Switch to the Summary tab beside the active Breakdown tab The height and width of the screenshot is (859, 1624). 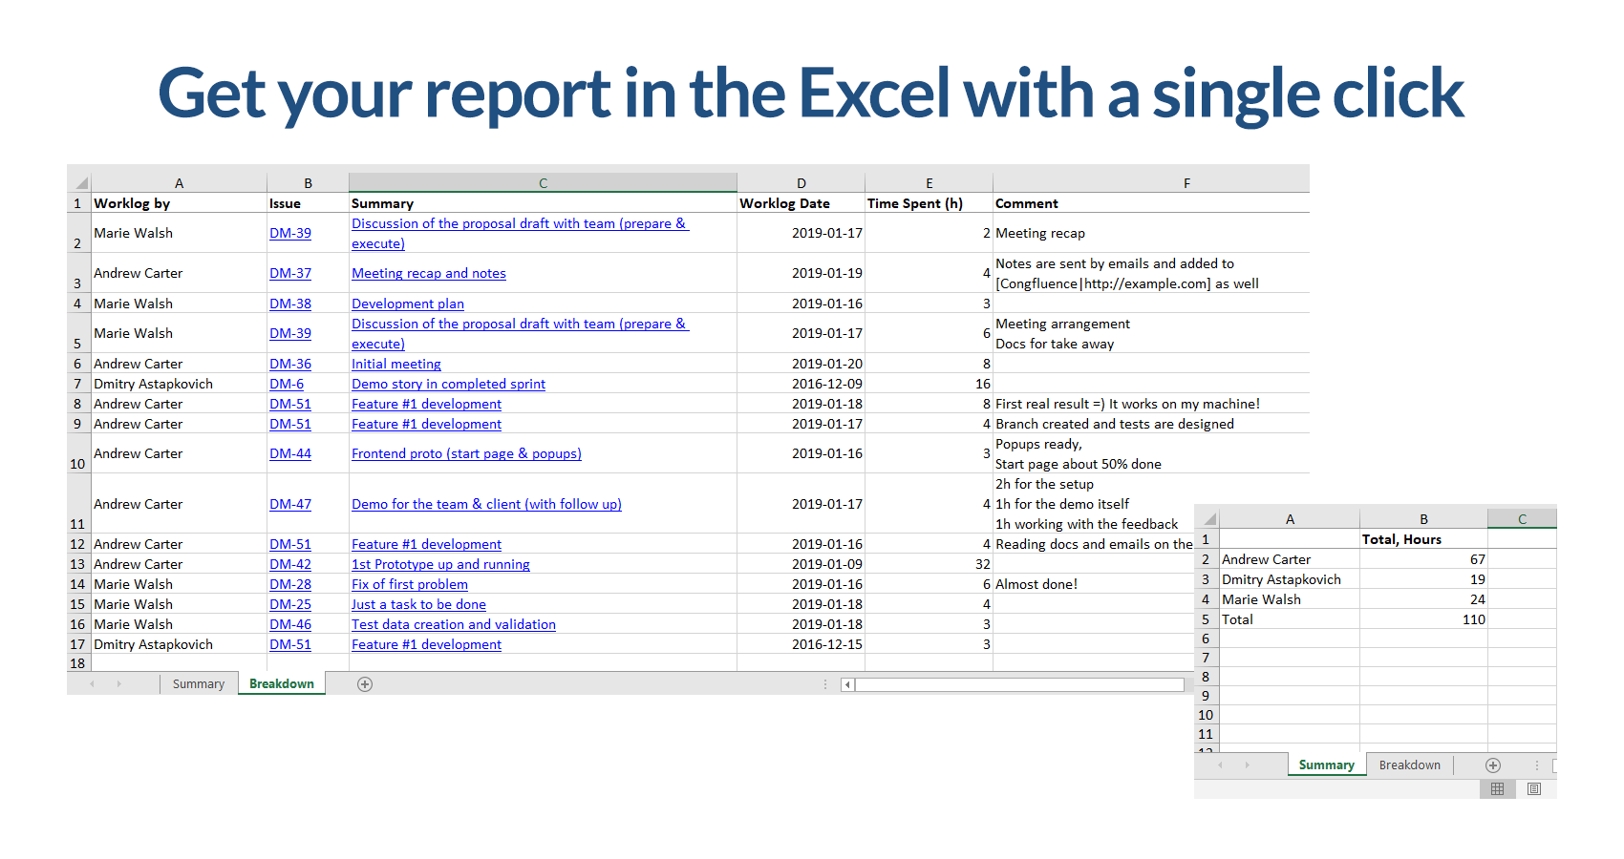coord(198,684)
